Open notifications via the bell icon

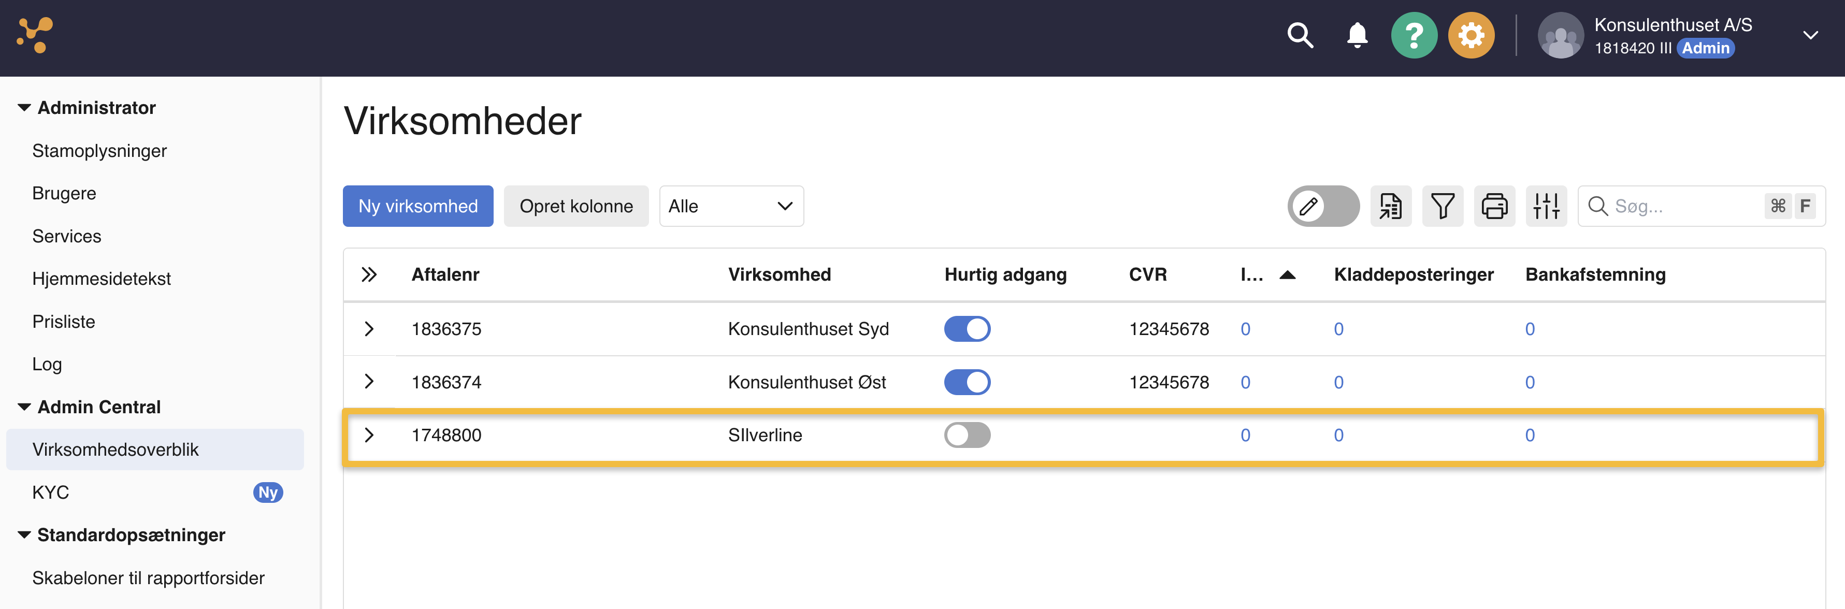[1357, 34]
